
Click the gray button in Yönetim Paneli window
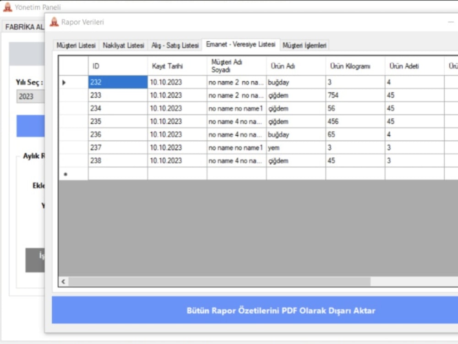(x=35, y=261)
